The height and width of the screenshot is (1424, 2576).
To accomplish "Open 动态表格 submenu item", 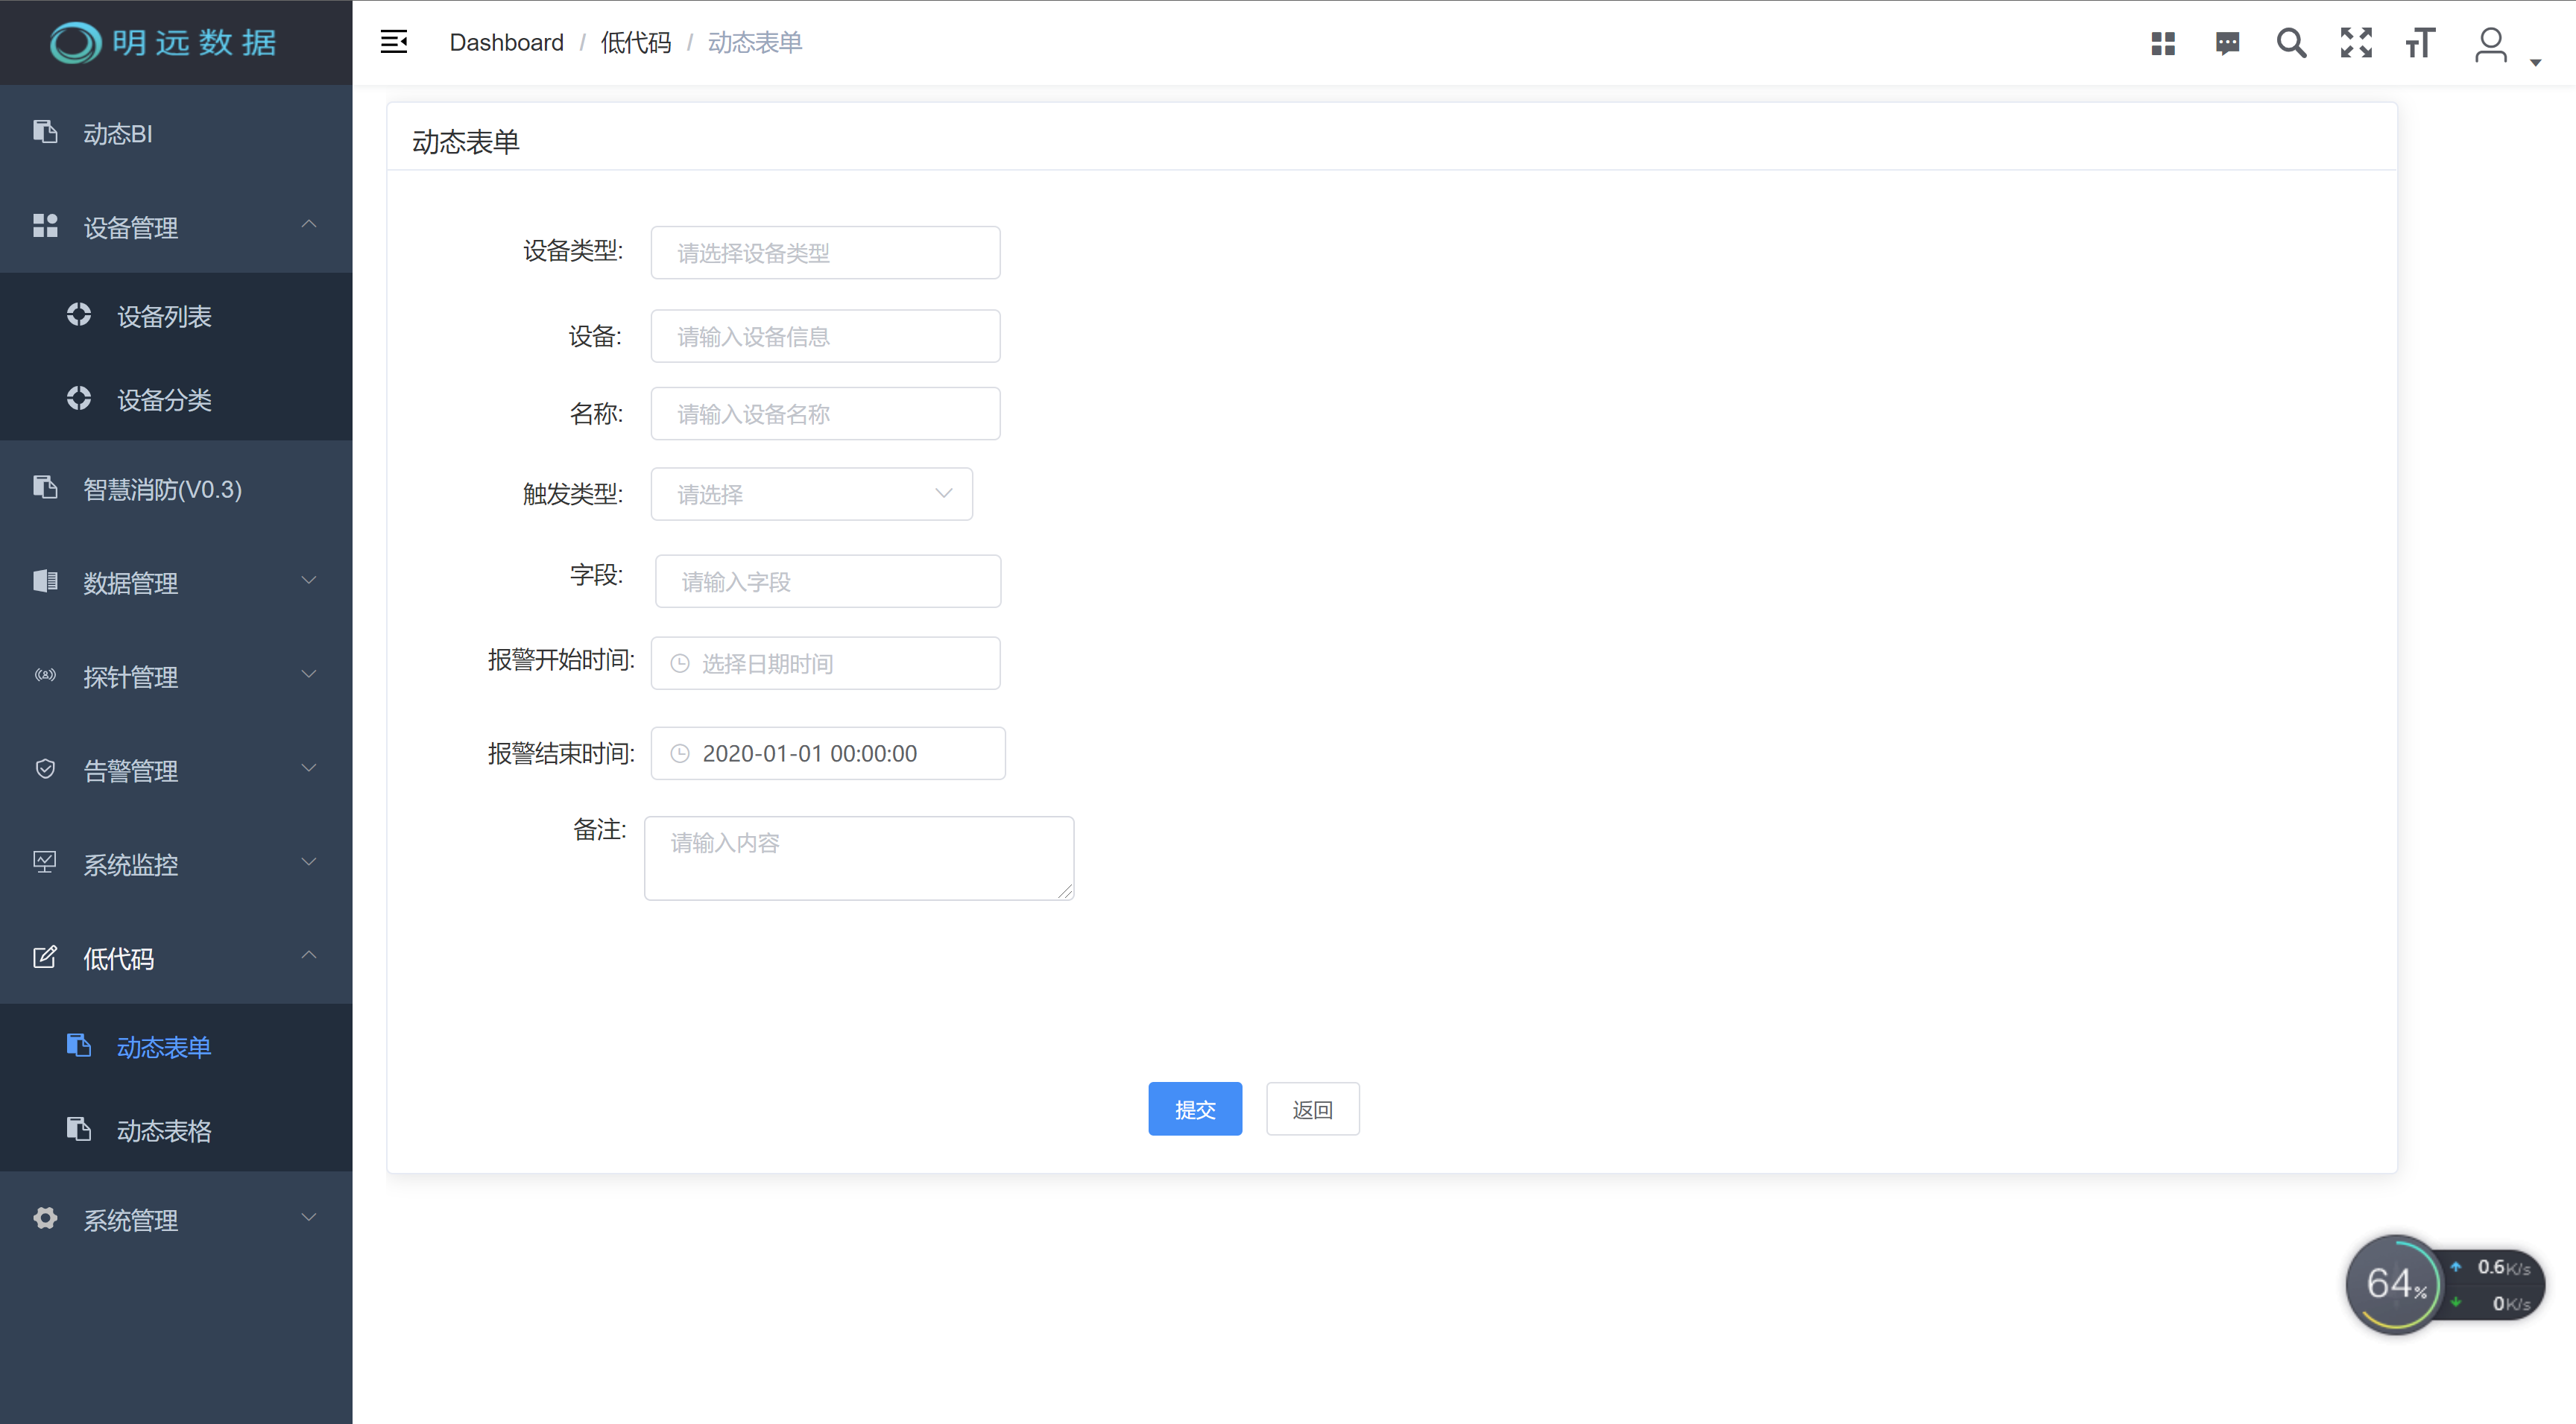I will click(176, 1131).
